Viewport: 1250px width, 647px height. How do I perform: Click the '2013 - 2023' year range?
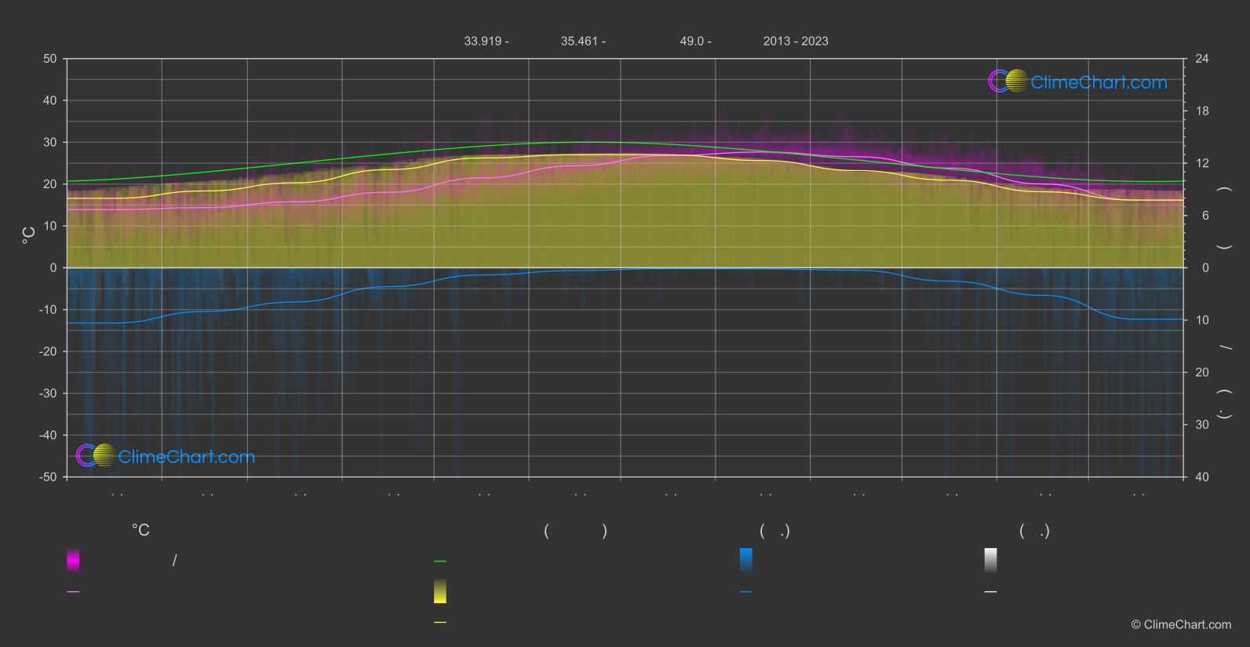[796, 41]
